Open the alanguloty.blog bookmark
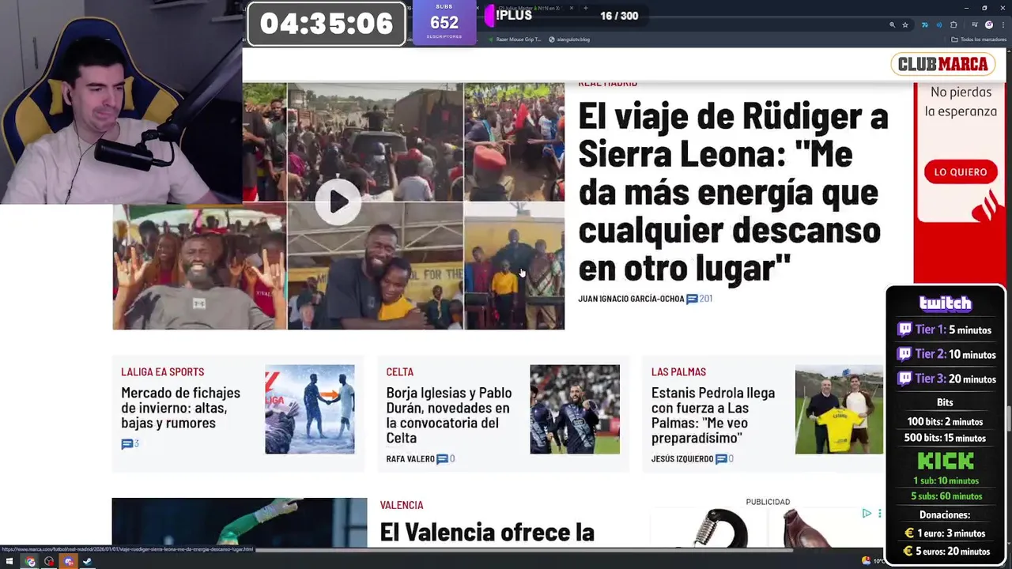The width and height of the screenshot is (1012, 569). [569, 40]
